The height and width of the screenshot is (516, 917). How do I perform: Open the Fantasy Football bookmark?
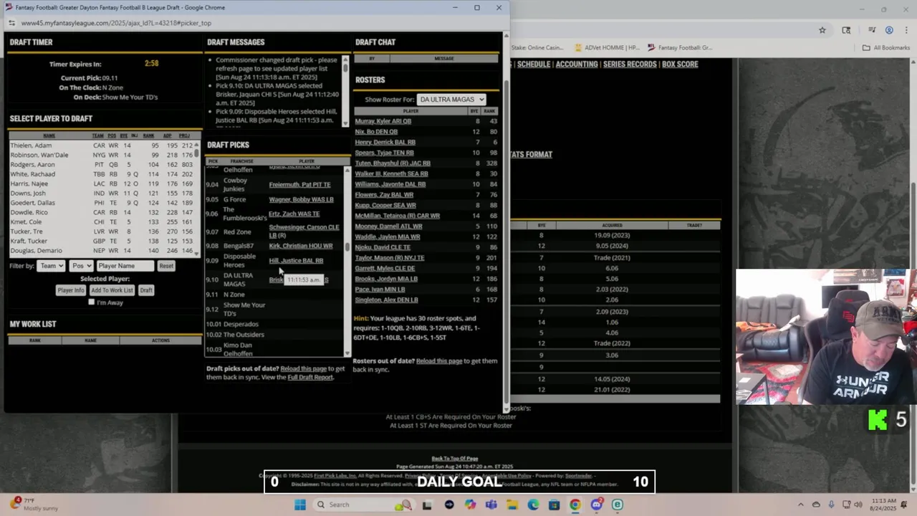680,48
